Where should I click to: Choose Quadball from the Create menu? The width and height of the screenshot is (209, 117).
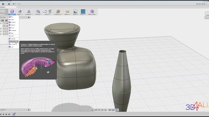[13, 31]
